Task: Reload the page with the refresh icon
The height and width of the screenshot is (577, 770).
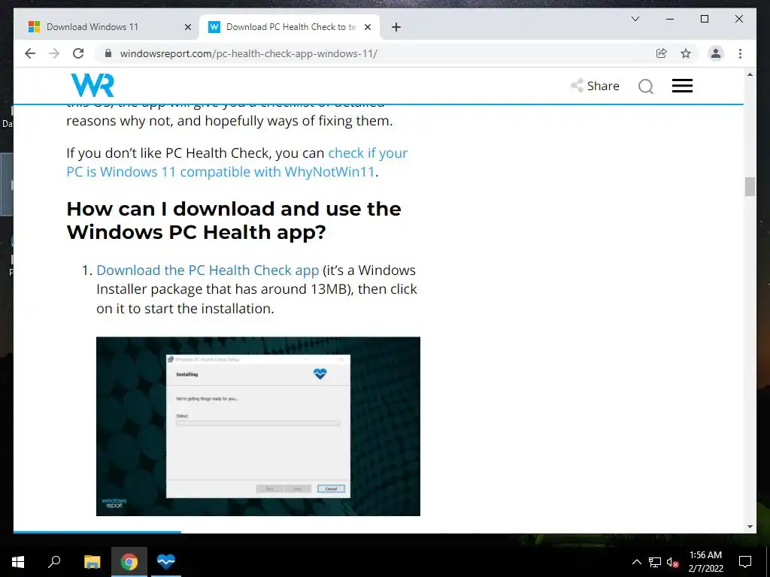Action: click(78, 53)
